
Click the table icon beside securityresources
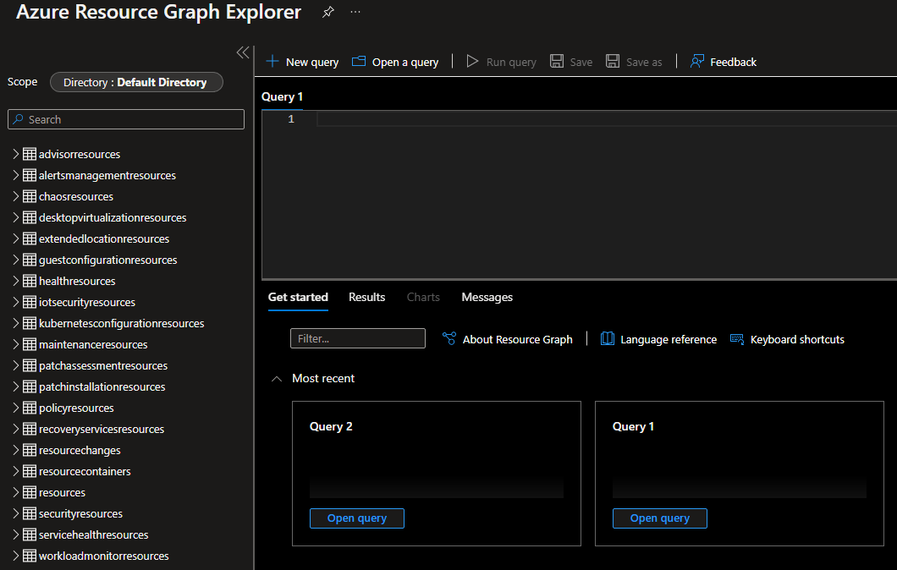click(x=30, y=513)
